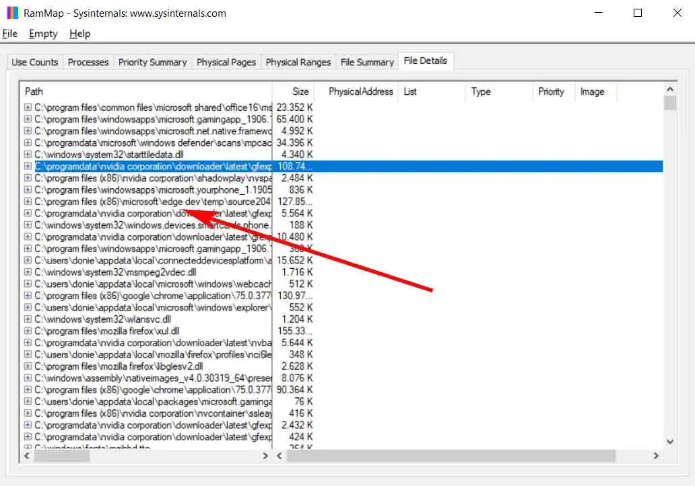Screen dimensions: 695x486
Task: Expand the chrome application 130.97 row
Action: [x=28, y=295]
